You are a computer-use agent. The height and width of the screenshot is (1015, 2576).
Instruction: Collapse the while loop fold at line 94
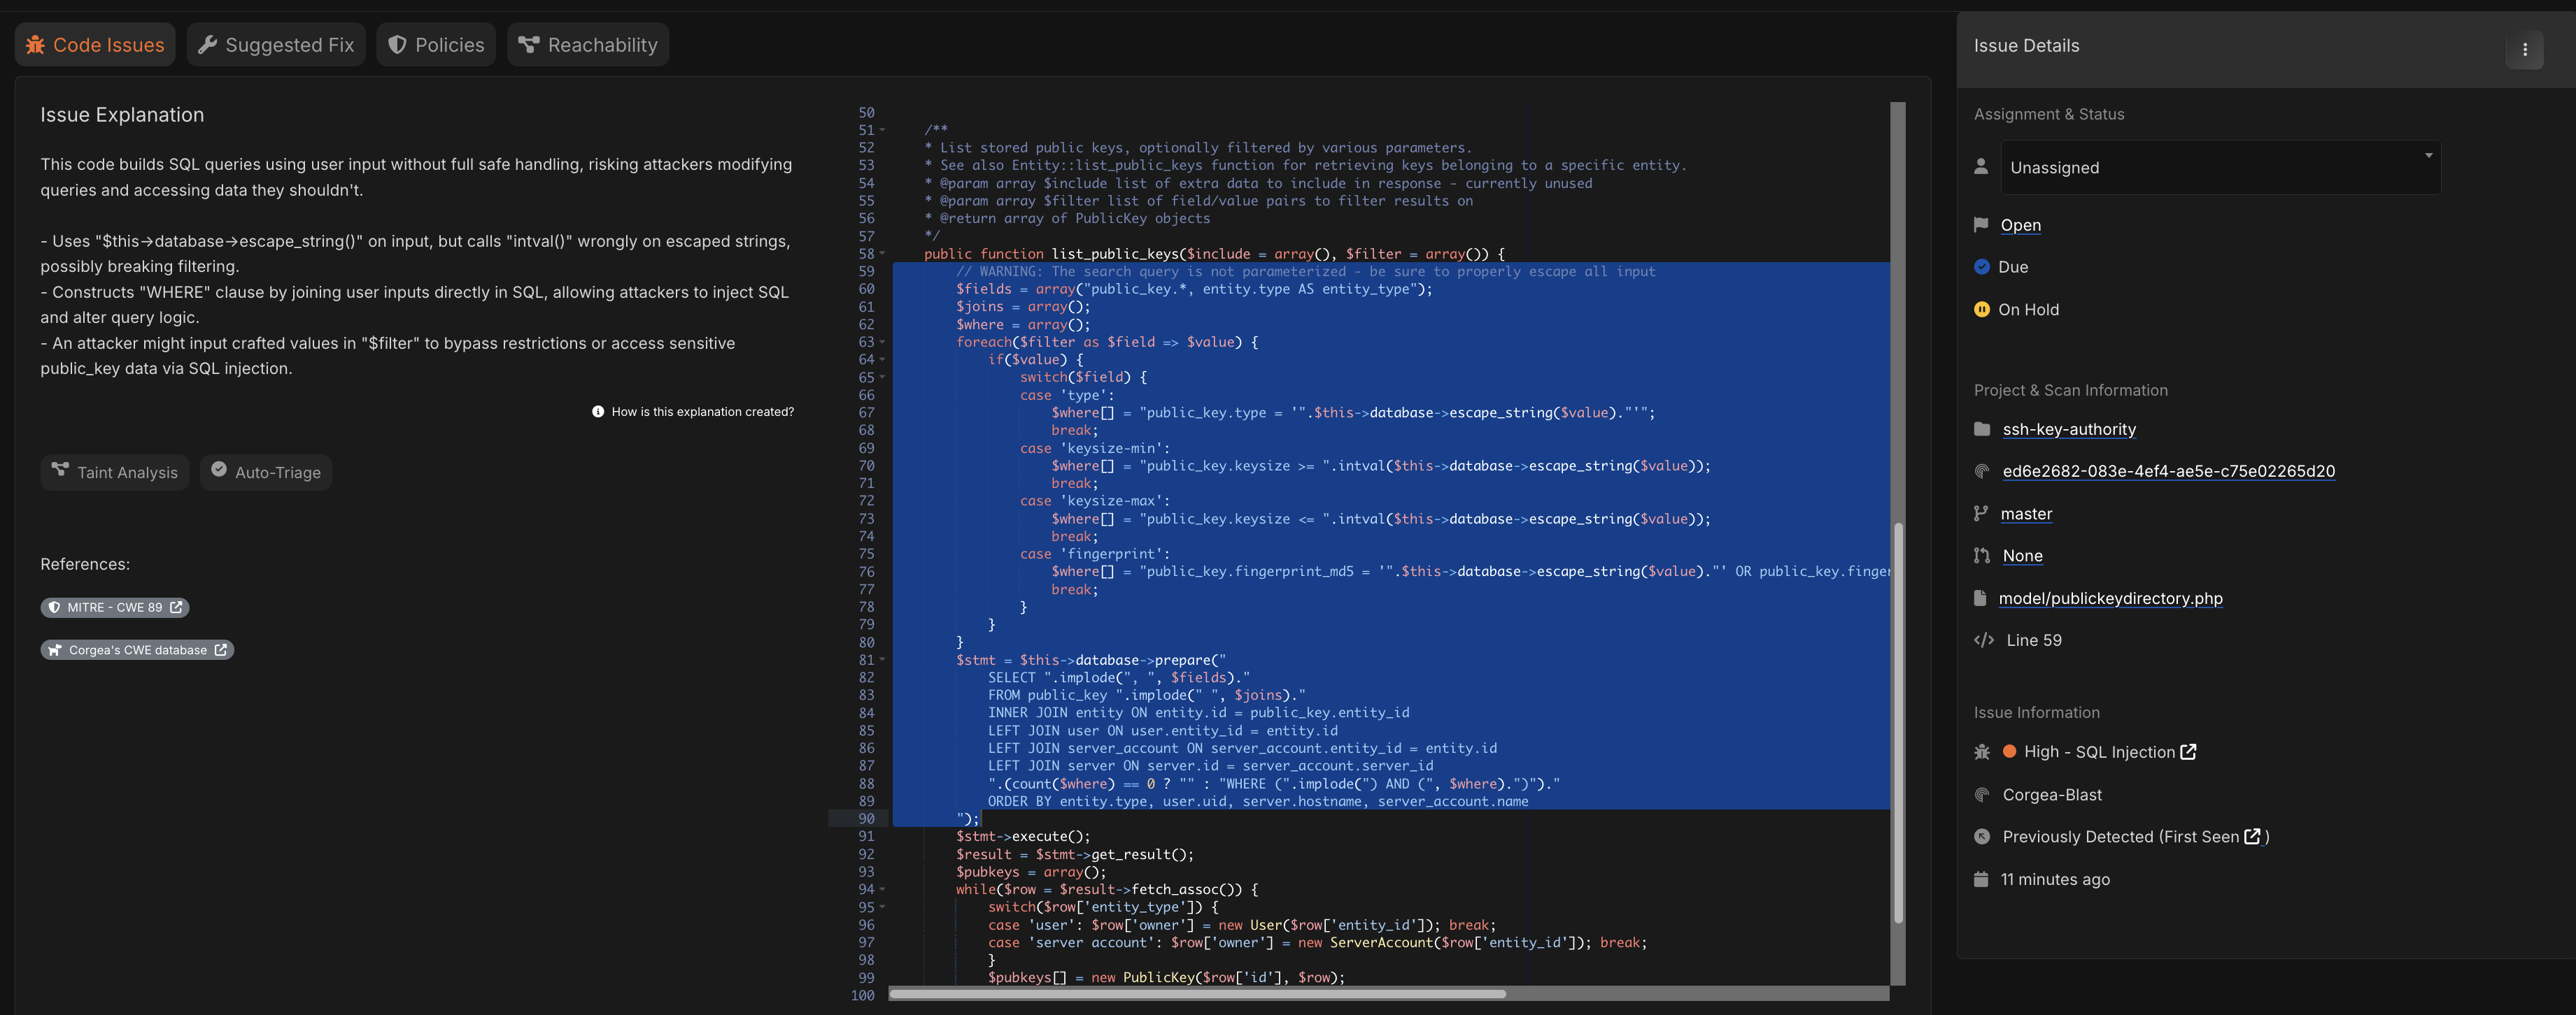coord(882,890)
